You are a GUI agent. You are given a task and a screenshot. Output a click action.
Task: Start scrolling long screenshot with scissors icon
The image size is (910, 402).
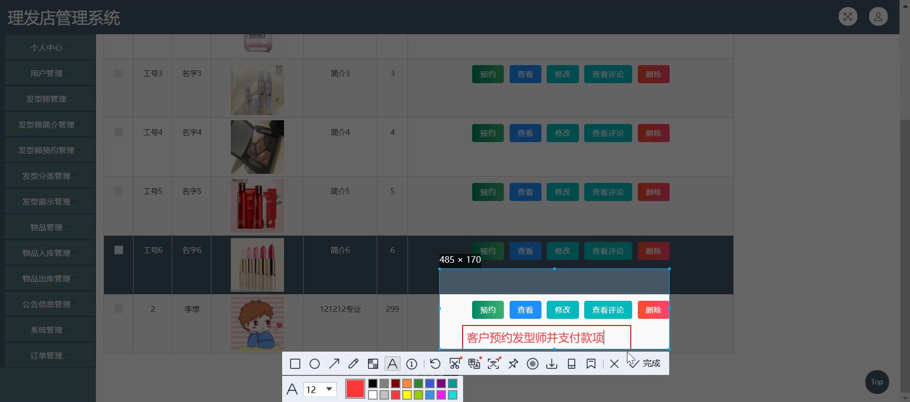[455, 364]
